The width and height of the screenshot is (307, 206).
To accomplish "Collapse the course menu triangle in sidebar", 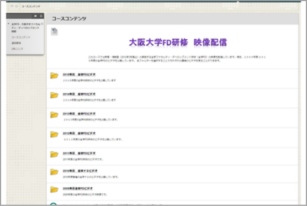I will pyautogui.click(x=8, y=24).
